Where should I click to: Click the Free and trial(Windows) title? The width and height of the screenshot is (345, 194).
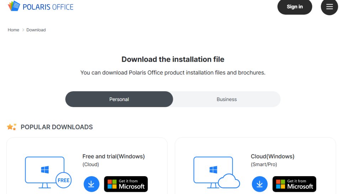(113, 156)
